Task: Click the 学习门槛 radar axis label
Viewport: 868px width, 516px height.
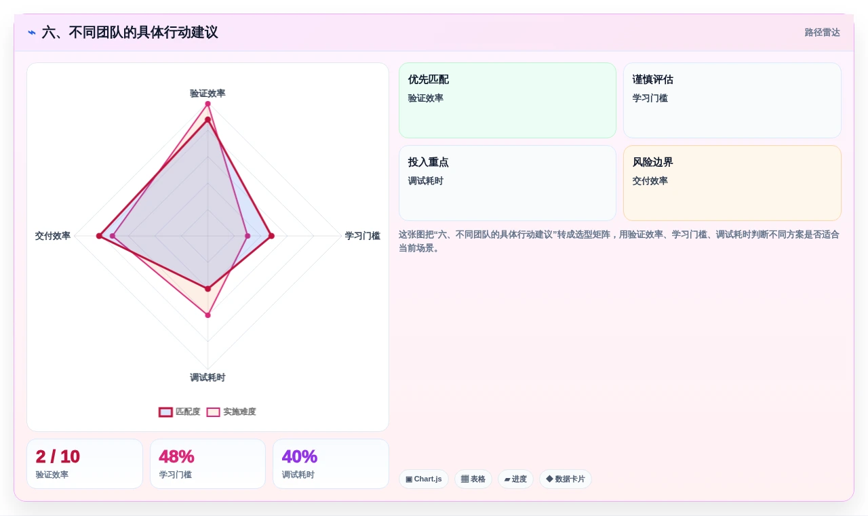Action: tap(363, 236)
